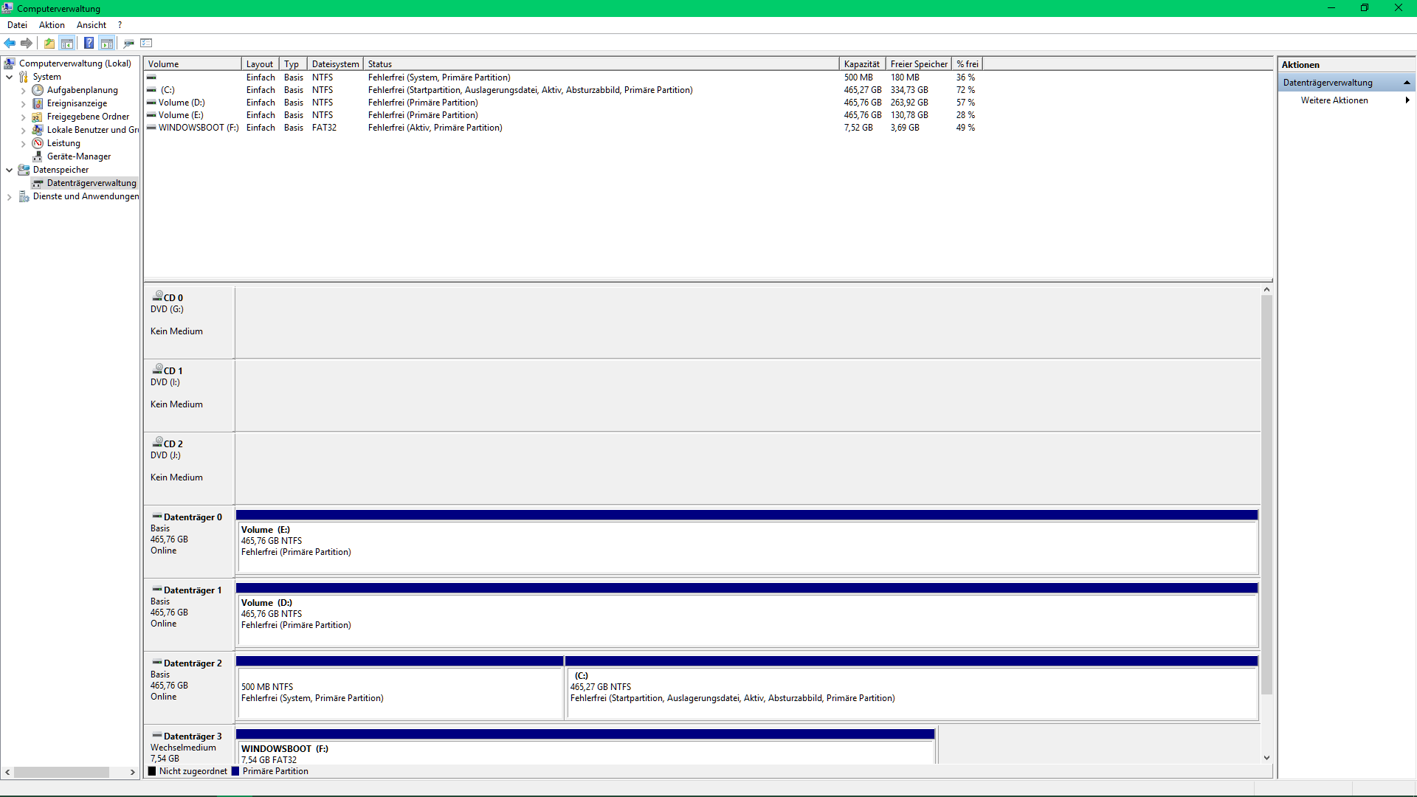1417x797 pixels.
Task: Click the Up one level folder icon
Action: point(49,43)
